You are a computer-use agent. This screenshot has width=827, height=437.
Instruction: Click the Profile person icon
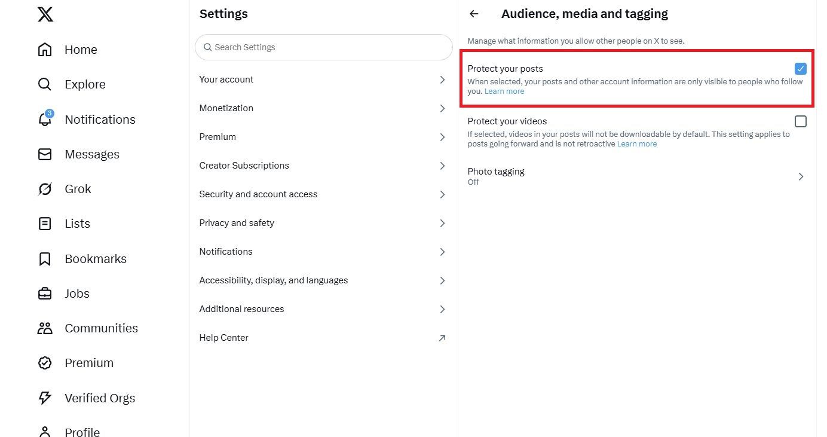[45, 431]
